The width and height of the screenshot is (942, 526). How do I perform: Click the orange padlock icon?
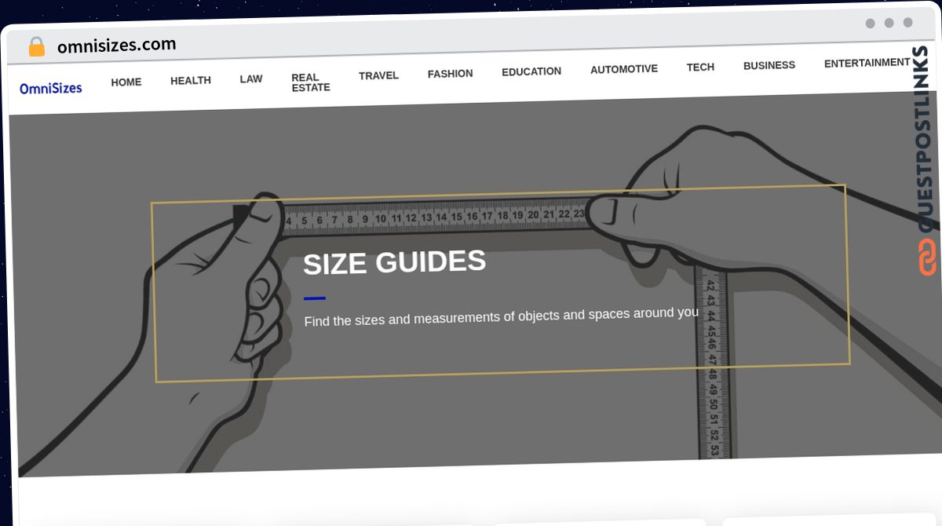(x=36, y=47)
